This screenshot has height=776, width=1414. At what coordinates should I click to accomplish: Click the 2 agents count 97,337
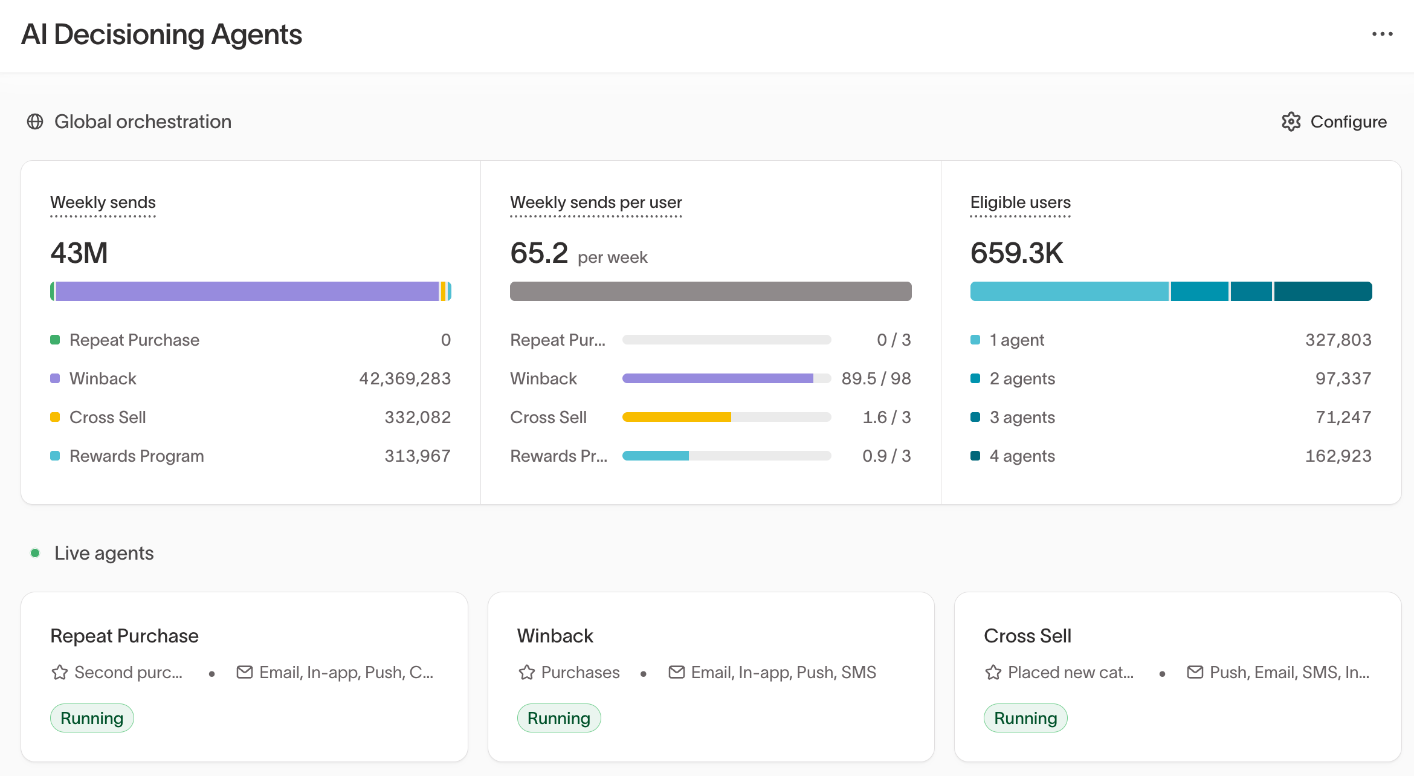1343,378
